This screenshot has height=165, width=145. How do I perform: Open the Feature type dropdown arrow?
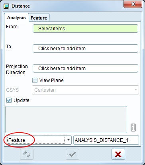[x=69, y=140]
